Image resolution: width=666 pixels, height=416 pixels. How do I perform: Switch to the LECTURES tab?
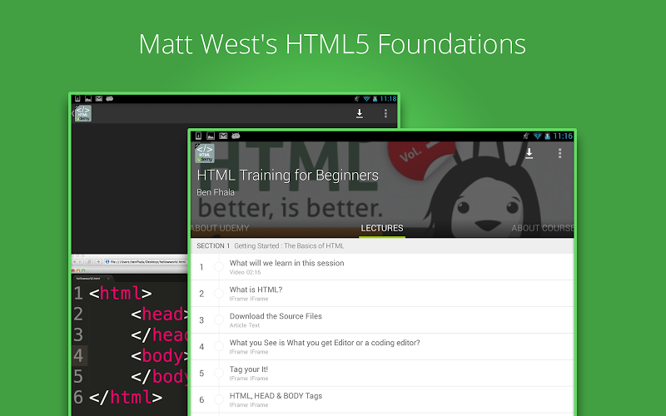click(x=382, y=228)
